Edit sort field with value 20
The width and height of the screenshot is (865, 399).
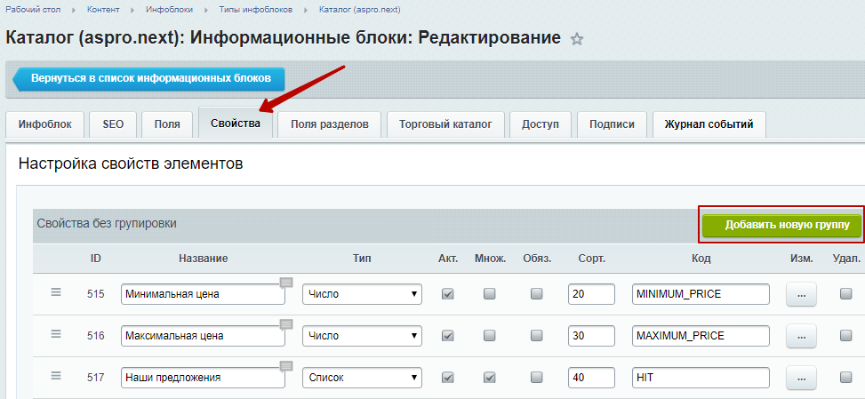point(591,294)
